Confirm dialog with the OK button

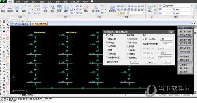tap(134, 62)
